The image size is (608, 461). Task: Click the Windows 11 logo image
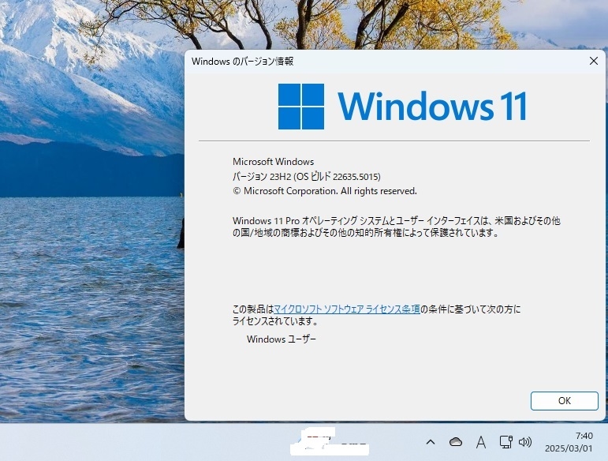tap(402, 106)
